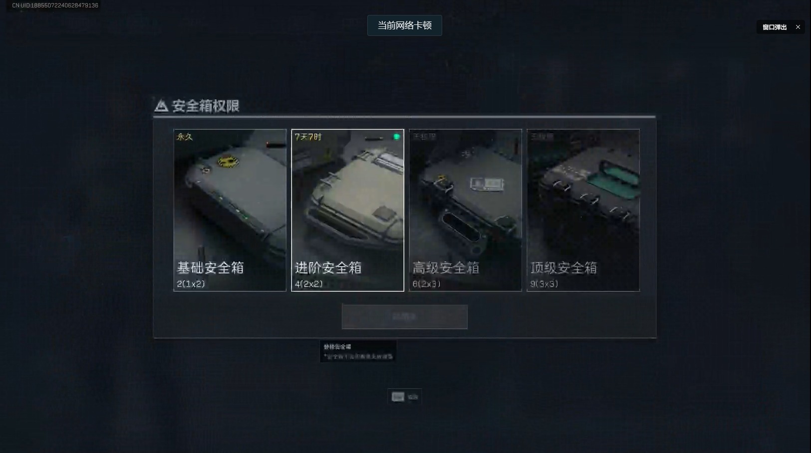Select the 高级安全箱 card

pyautogui.click(x=465, y=210)
